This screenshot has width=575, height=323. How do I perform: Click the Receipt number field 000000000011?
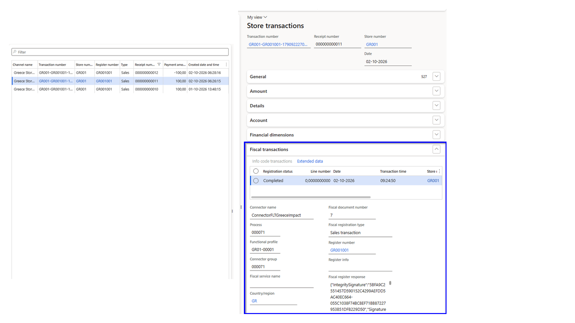pos(337,44)
